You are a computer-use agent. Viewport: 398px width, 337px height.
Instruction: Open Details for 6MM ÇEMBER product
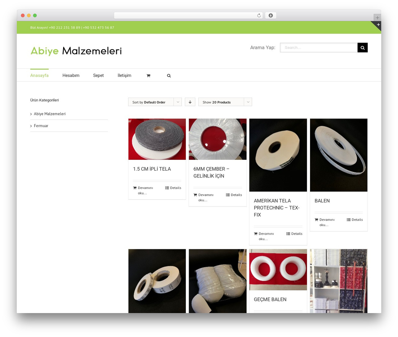coord(234,195)
